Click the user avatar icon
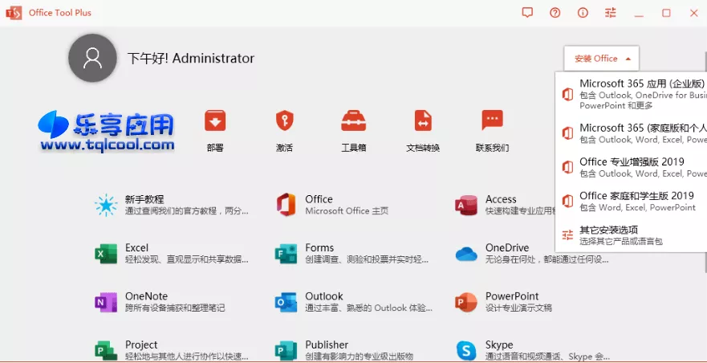The height and width of the screenshot is (363, 707). pyautogui.click(x=92, y=59)
